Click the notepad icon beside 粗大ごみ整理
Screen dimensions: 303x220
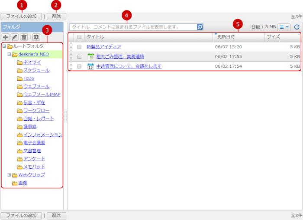(90, 56)
